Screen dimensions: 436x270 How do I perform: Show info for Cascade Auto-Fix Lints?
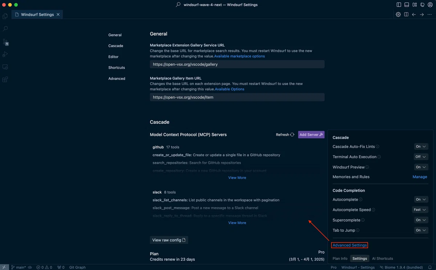tap(378, 147)
